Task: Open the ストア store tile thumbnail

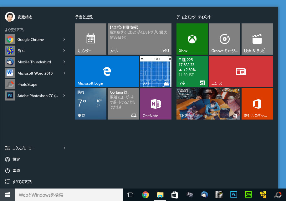Action: (208, 104)
